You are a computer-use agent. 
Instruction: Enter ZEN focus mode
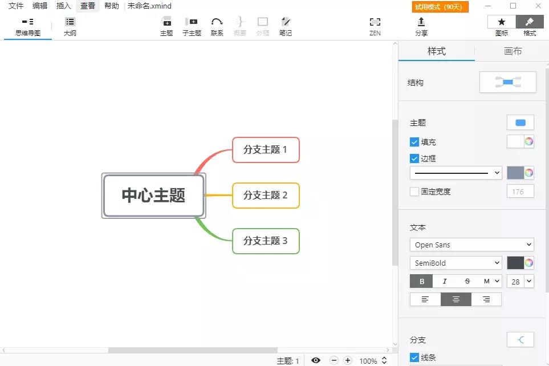point(375,25)
